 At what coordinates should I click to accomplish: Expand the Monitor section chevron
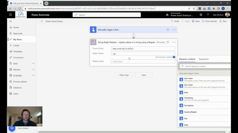click(x=33, y=69)
